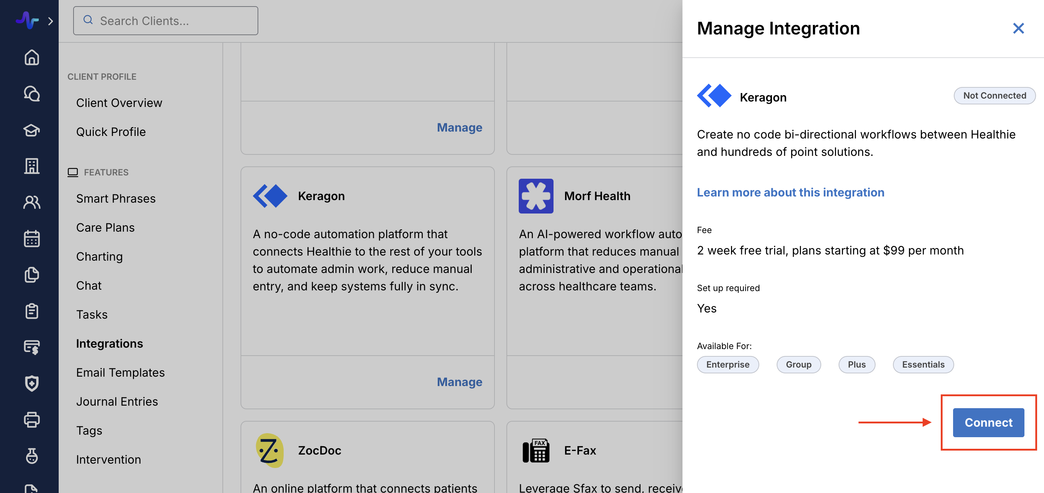
Task: Open the Clients people icon
Action: [x=32, y=202]
